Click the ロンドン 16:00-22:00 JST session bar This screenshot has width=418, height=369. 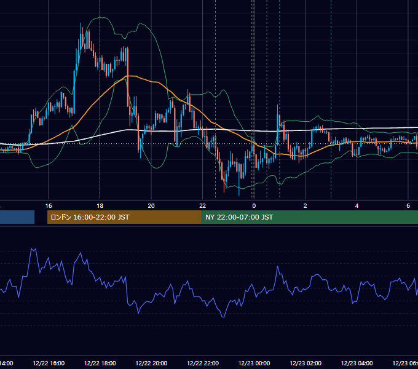124,217
